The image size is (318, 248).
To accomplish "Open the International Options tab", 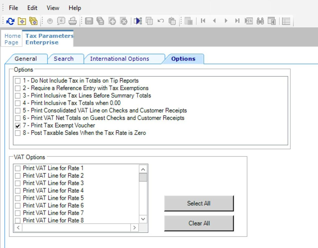I will [120, 59].
